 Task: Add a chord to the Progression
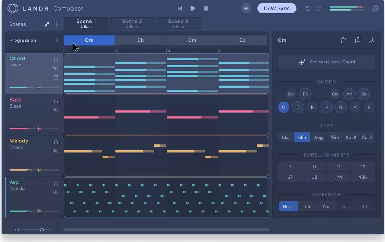pos(56,40)
